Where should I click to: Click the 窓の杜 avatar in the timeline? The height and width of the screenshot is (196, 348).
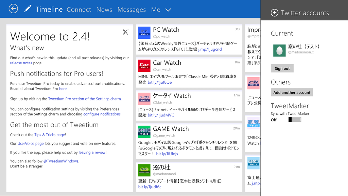click(144, 170)
